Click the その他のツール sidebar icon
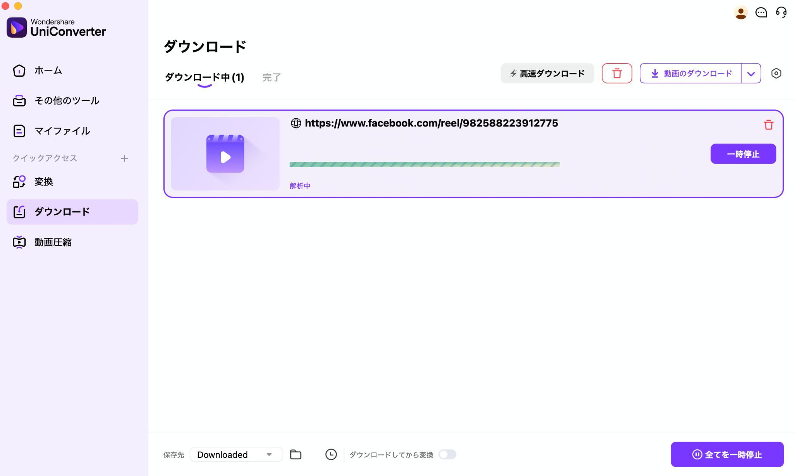 pos(19,100)
